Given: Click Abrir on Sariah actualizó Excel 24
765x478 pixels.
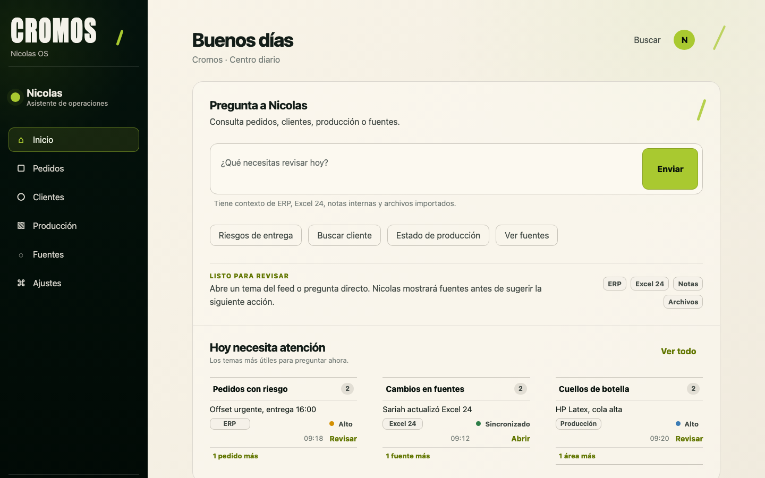Looking at the screenshot, I should pyautogui.click(x=521, y=439).
